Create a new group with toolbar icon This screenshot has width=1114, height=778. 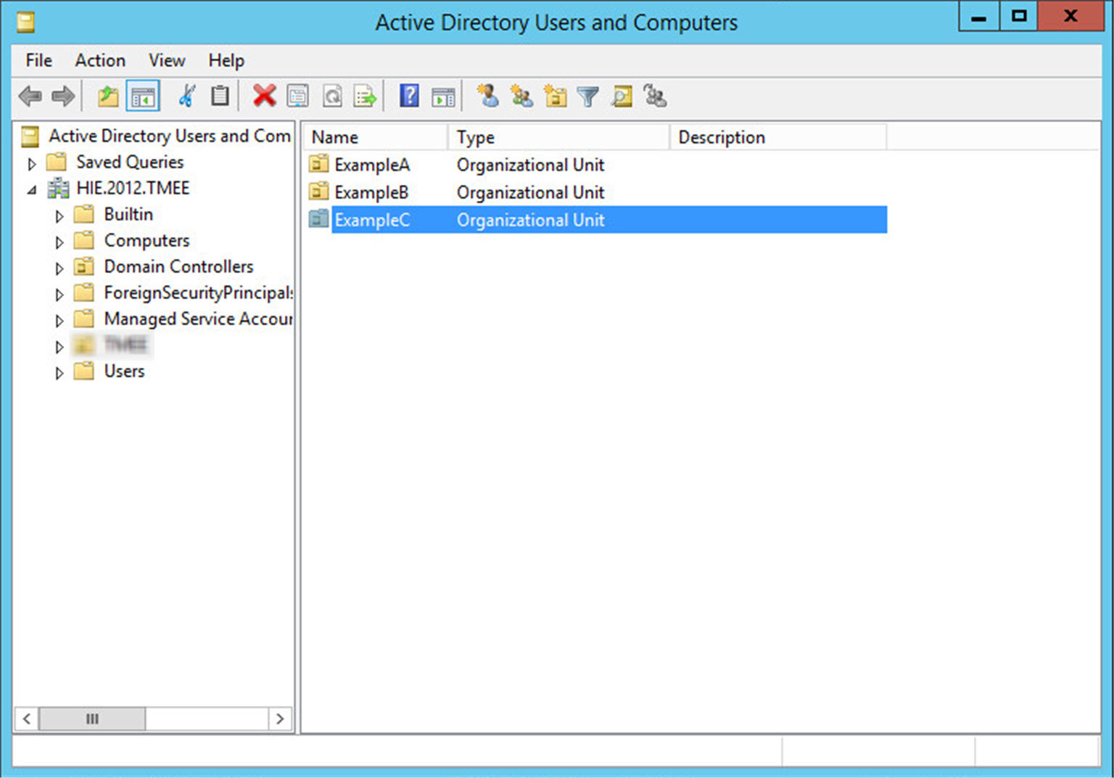[521, 96]
